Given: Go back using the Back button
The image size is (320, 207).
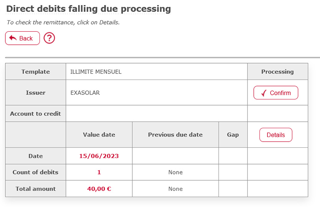Looking at the screenshot, I should click(x=23, y=38).
